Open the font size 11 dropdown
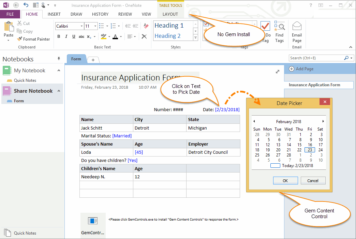356x239 pixels. tap(95, 26)
